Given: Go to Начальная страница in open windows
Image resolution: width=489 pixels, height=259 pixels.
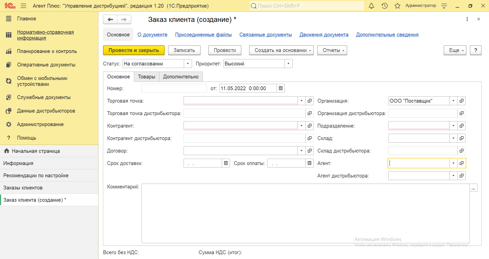Looking at the screenshot, I should (49, 151).
